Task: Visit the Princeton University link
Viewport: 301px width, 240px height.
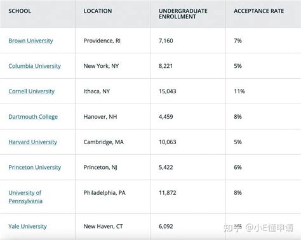Action: click(x=35, y=168)
